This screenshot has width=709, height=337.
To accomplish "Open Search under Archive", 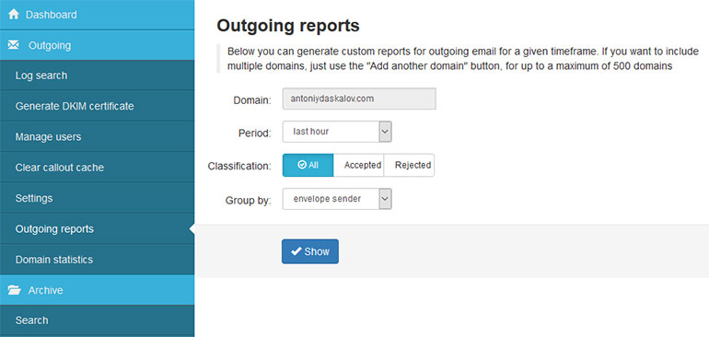I will tap(98, 320).
